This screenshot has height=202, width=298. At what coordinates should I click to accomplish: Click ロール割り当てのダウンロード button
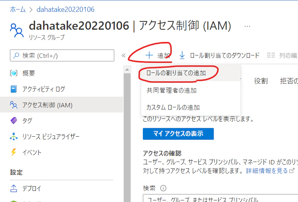[219, 55]
